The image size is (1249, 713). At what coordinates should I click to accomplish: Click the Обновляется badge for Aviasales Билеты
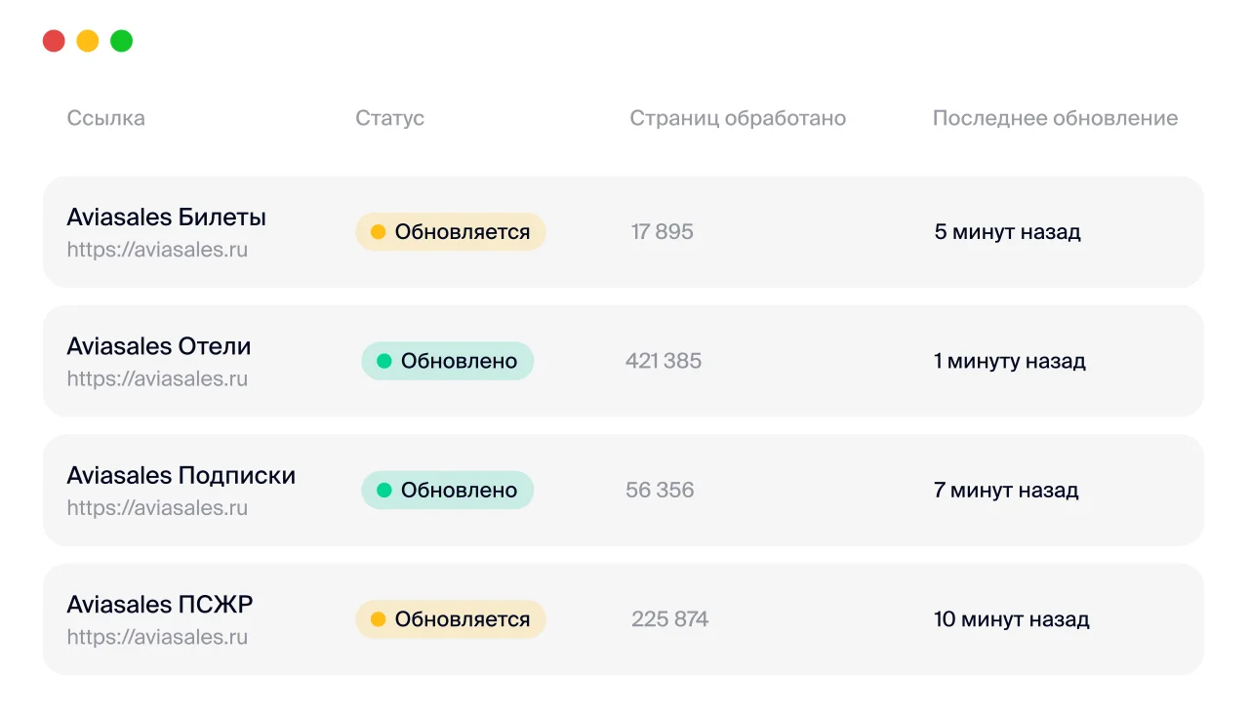tap(450, 232)
